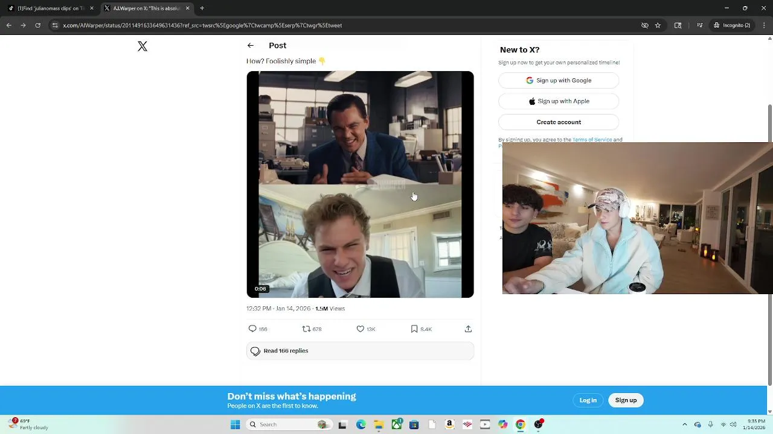Open Chrome three-dot menu
This screenshot has height=434, width=773.
[x=764, y=25]
